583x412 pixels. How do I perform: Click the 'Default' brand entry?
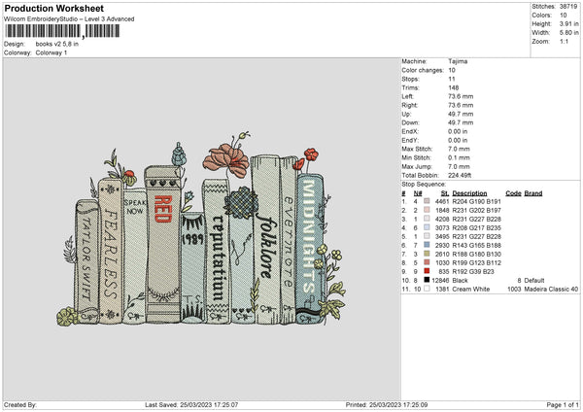[534, 281]
